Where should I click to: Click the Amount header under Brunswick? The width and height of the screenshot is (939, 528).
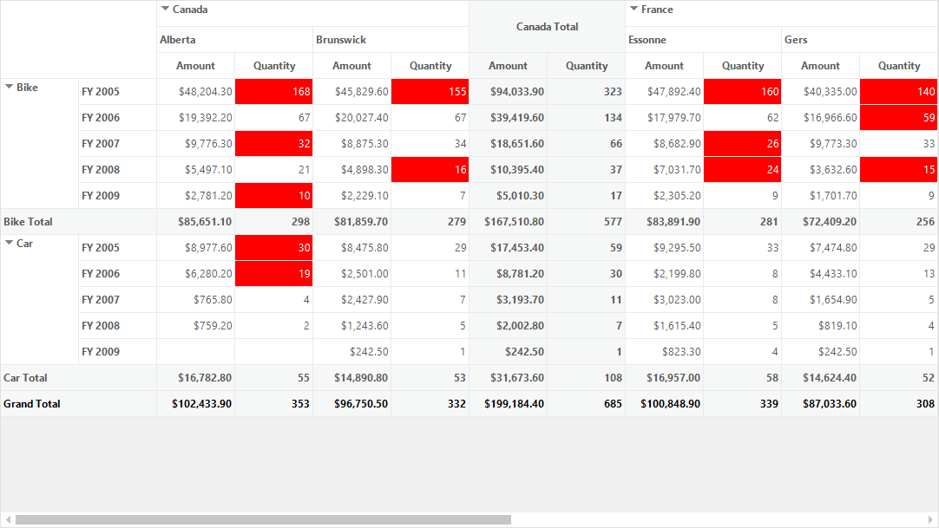coord(351,66)
